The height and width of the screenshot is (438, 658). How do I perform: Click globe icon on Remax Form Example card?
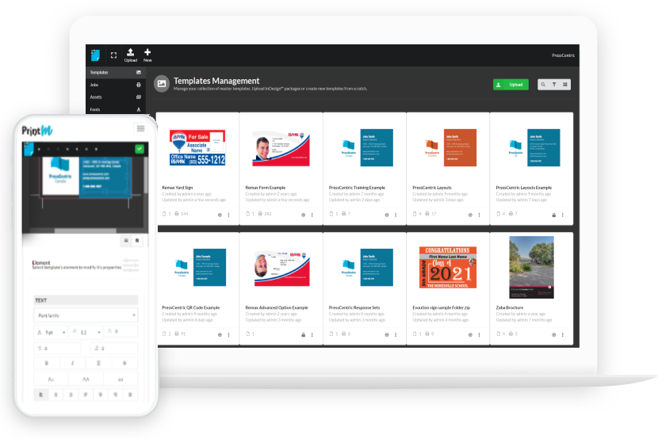click(x=303, y=215)
